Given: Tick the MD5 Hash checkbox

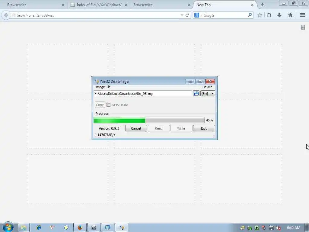Looking at the screenshot, I should (x=108, y=105).
